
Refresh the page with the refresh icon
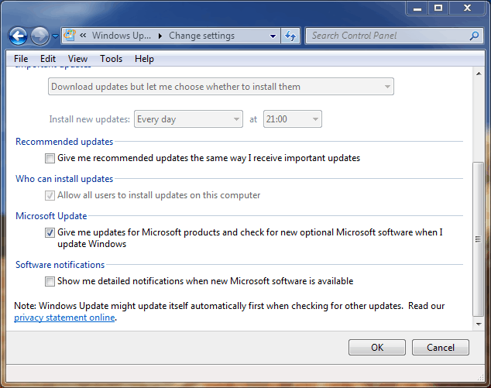[x=290, y=36]
